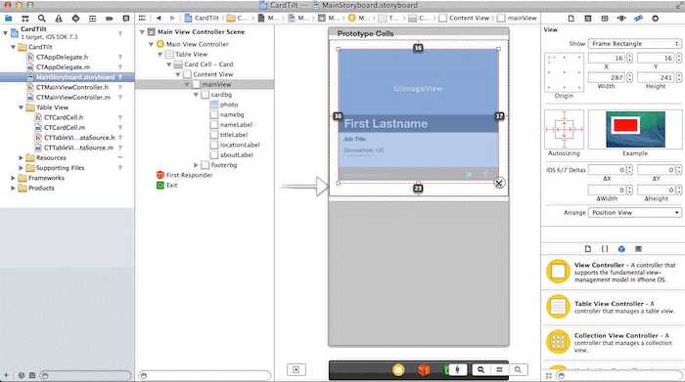Open the Arrange Position View dropdown
The height and width of the screenshot is (382, 685).
pos(634,212)
